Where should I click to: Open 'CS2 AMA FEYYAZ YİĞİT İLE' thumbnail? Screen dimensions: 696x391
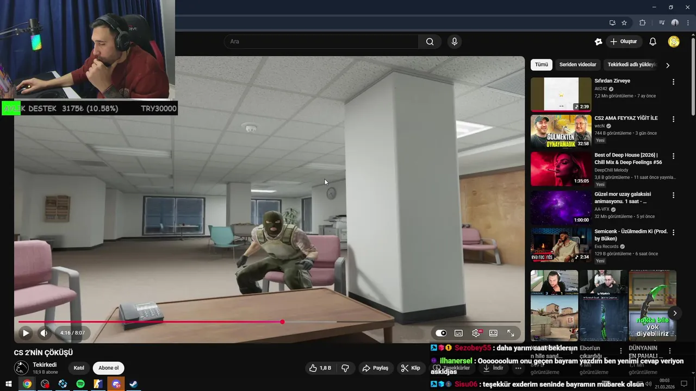click(x=561, y=131)
